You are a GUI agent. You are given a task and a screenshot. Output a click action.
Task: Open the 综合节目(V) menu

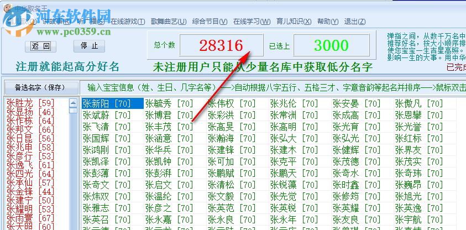[210, 22]
